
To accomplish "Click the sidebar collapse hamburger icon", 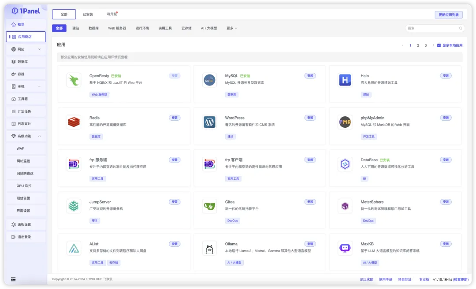I will coord(13,279).
